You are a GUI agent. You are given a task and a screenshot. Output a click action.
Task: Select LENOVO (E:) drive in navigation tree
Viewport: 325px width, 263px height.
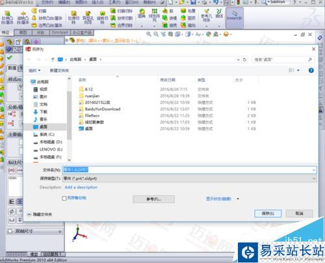pyautogui.click(x=48, y=149)
